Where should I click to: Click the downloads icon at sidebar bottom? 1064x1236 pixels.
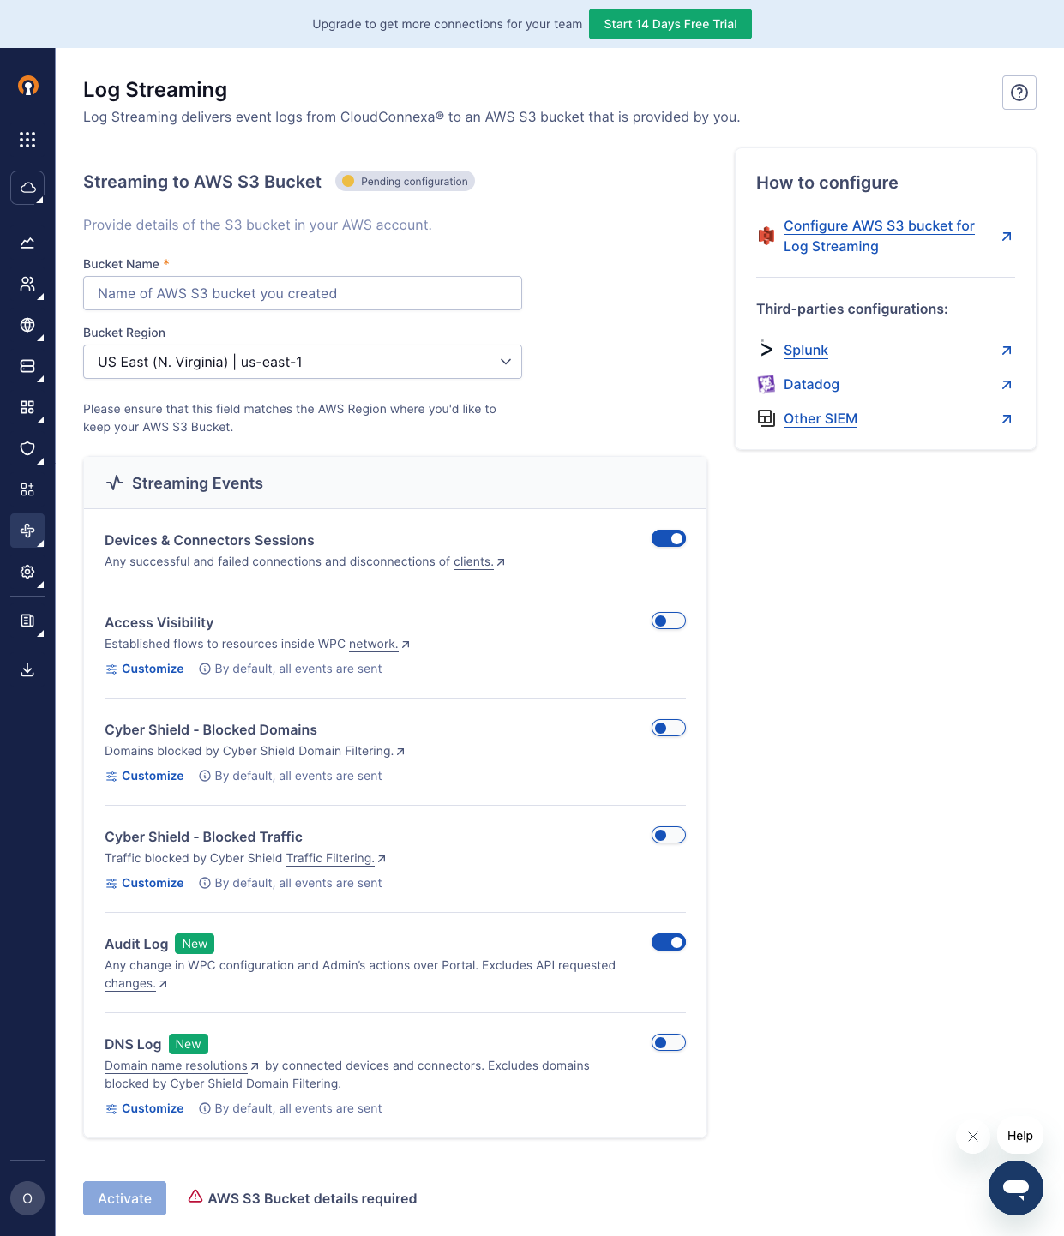coord(27,669)
